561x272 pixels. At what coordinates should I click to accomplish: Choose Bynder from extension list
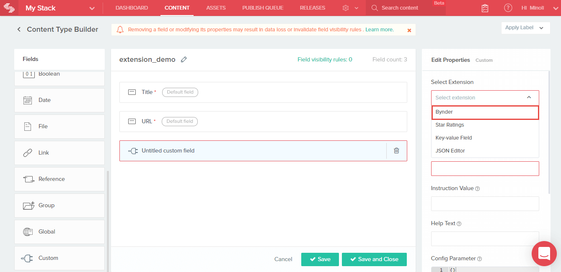coord(485,112)
